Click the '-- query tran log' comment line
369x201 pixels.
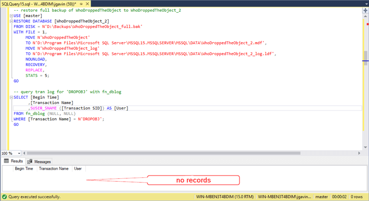pos(68,92)
